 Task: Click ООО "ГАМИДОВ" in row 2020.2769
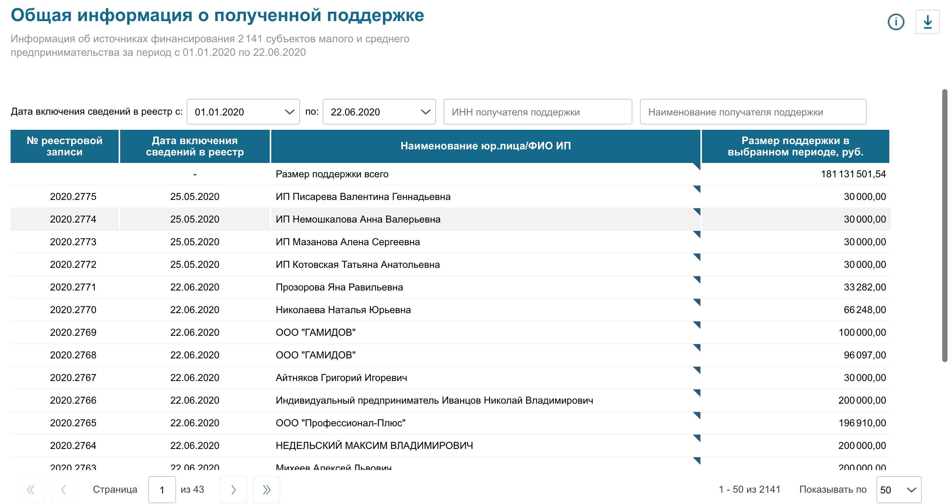point(316,332)
